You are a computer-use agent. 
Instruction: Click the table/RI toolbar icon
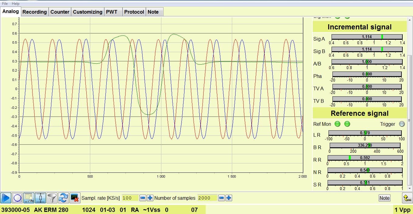coord(29,198)
